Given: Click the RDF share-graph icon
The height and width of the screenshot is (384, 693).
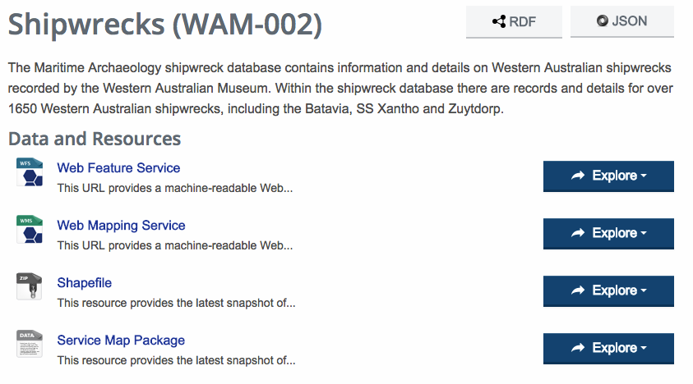Looking at the screenshot, I should 499,21.
